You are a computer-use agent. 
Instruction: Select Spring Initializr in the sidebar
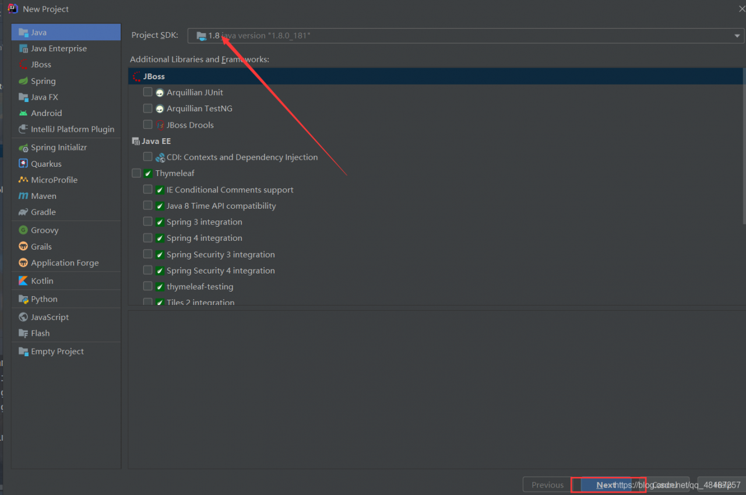point(66,148)
